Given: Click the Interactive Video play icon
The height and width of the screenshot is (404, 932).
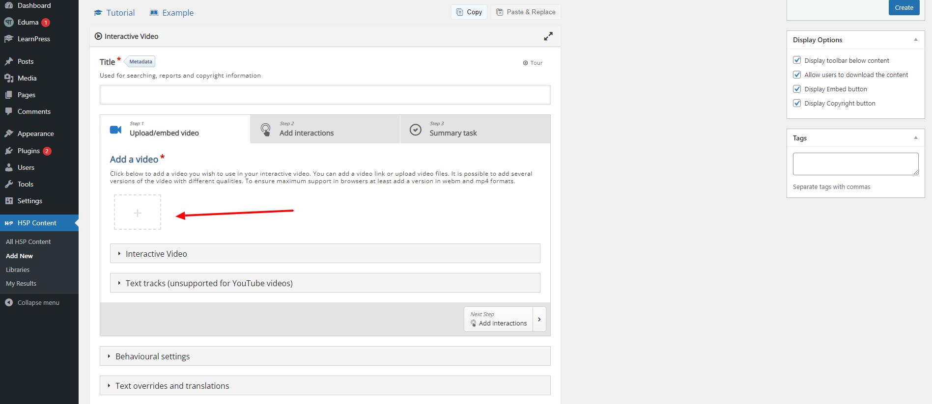Looking at the screenshot, I should tap(98, 36).
